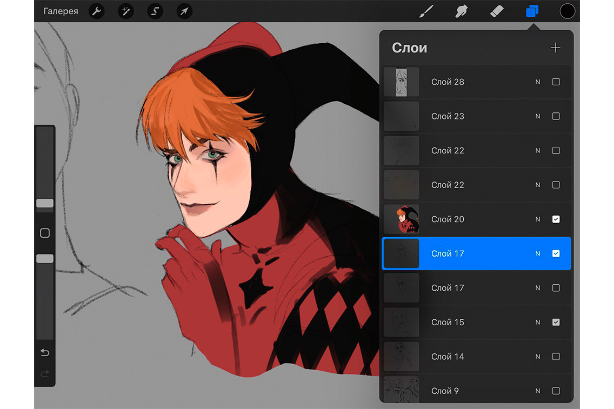This screenshot has height=409, width=614.
Task: Activate the Transform arrow tool
Action: pyautogui.click(x=184, y=11)
